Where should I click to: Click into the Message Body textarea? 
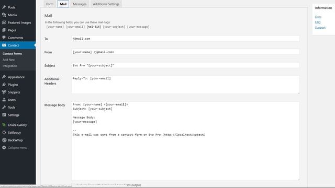[x=185, y=141]
